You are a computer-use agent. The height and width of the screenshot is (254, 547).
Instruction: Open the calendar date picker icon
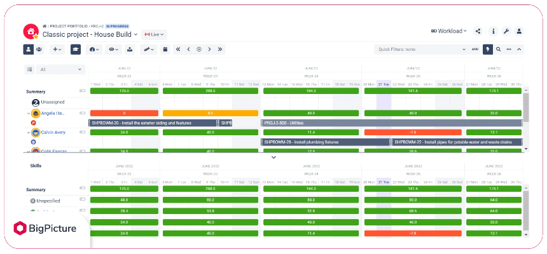click(x=165, y=49)
